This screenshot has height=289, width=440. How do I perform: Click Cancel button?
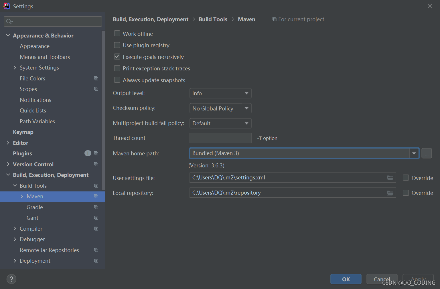click(x=382, y=279)
